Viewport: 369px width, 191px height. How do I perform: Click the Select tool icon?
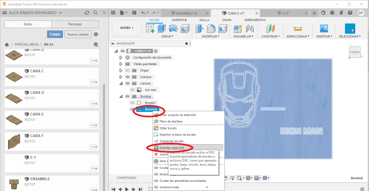(350, 29)
